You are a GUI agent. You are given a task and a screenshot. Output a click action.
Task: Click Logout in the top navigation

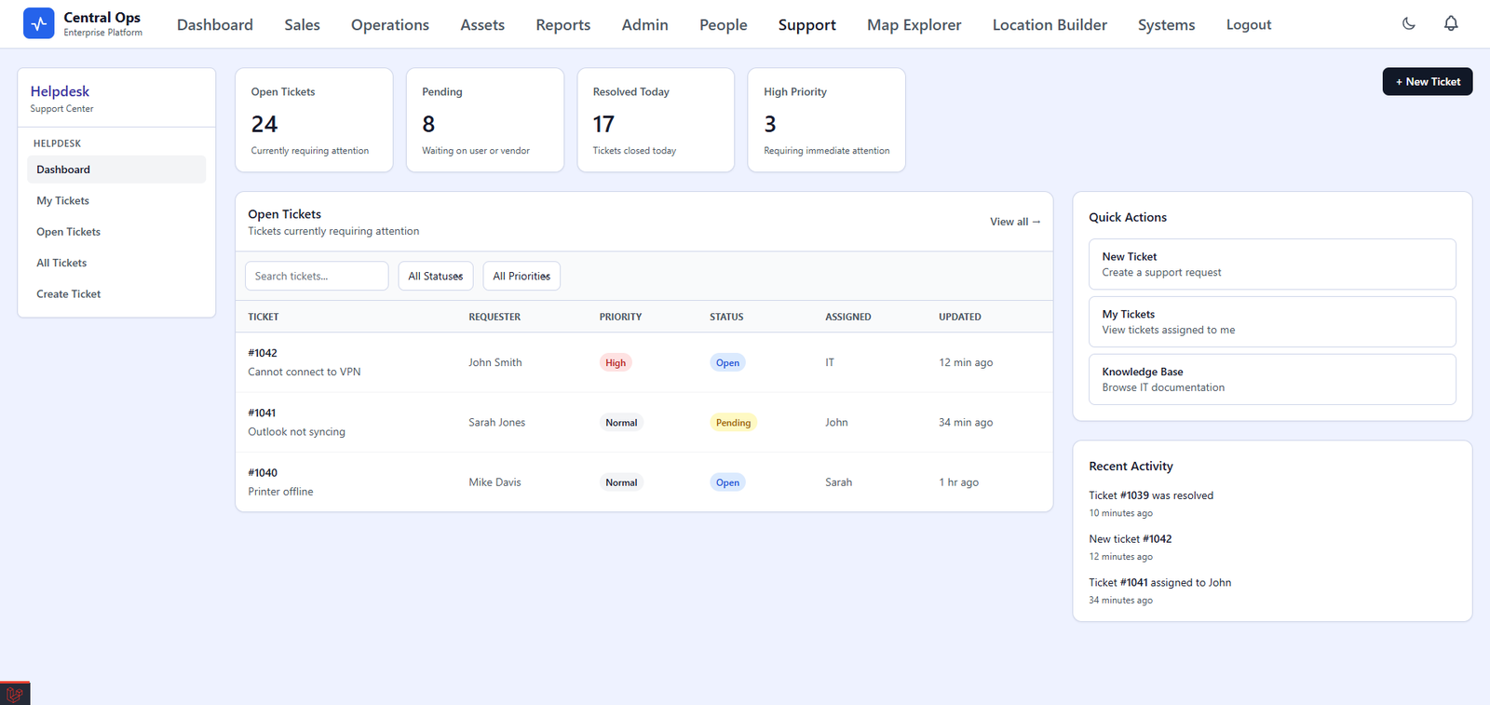pyautogui.click(x=1249, y=25)
